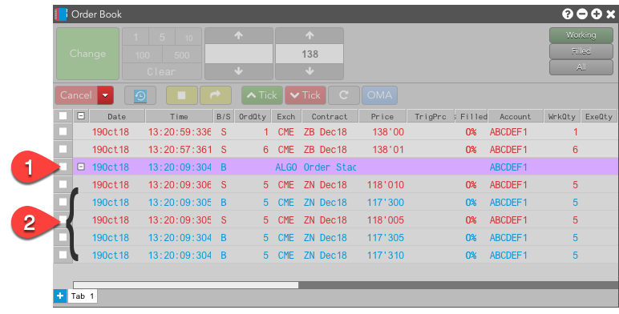The image size is (619, 314).
Task: Sort by the Price column header
Action: 382,116
